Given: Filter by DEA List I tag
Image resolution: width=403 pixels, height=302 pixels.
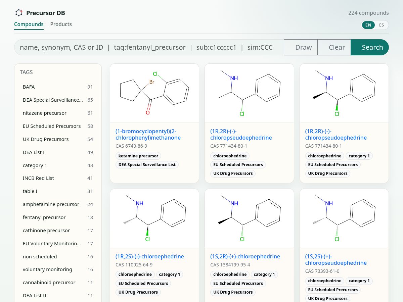Looking at the screenshot, I should (x=58, y=152).
